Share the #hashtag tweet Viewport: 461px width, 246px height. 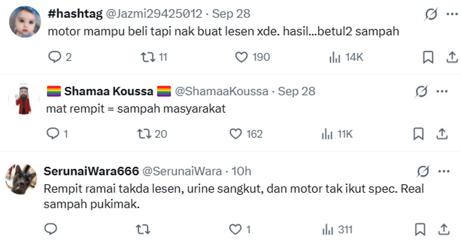452,58
